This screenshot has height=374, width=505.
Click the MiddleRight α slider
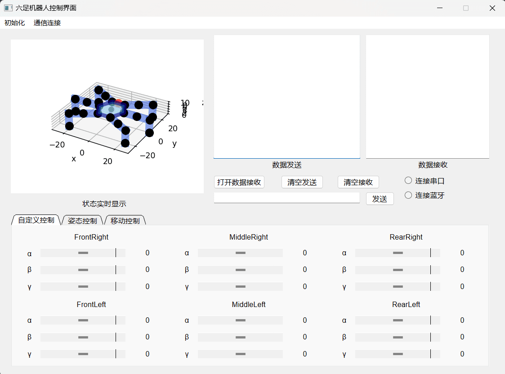tap(240, 253)
